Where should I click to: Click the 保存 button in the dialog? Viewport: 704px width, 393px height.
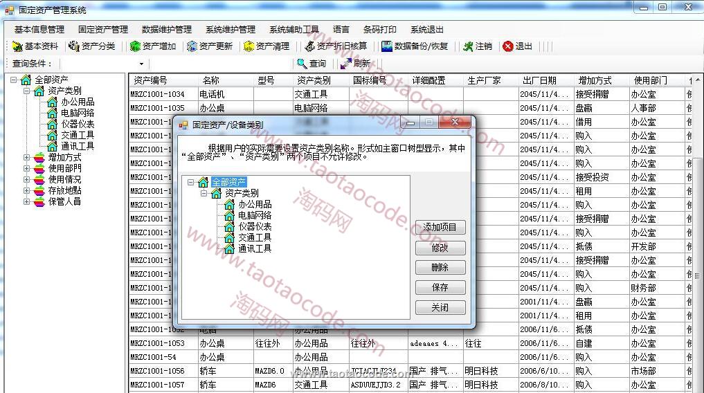click(x=440, y=287)
